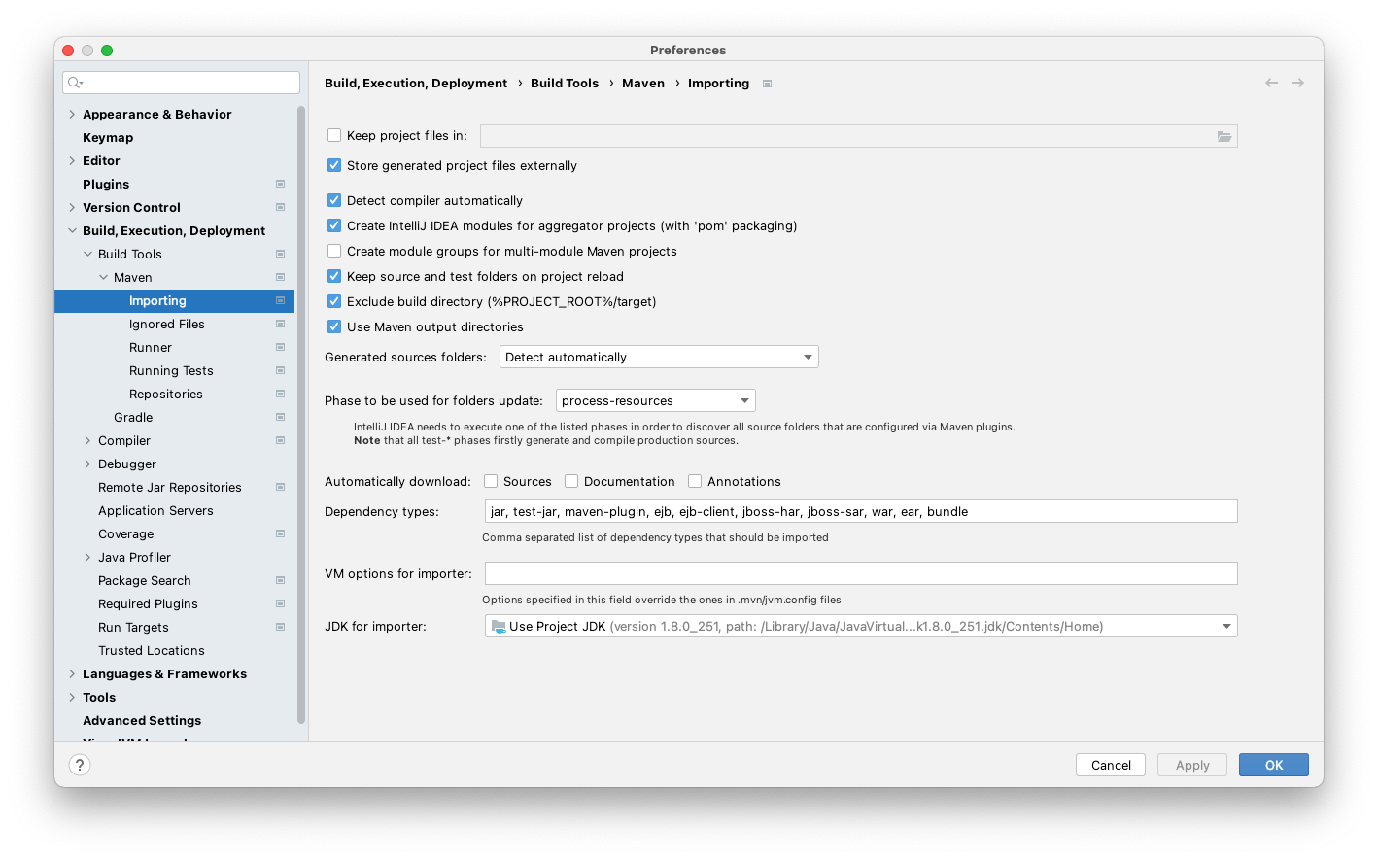The image size is (1378, 859).
Task: Expand the Debugger node
Action: pos(87,464)
